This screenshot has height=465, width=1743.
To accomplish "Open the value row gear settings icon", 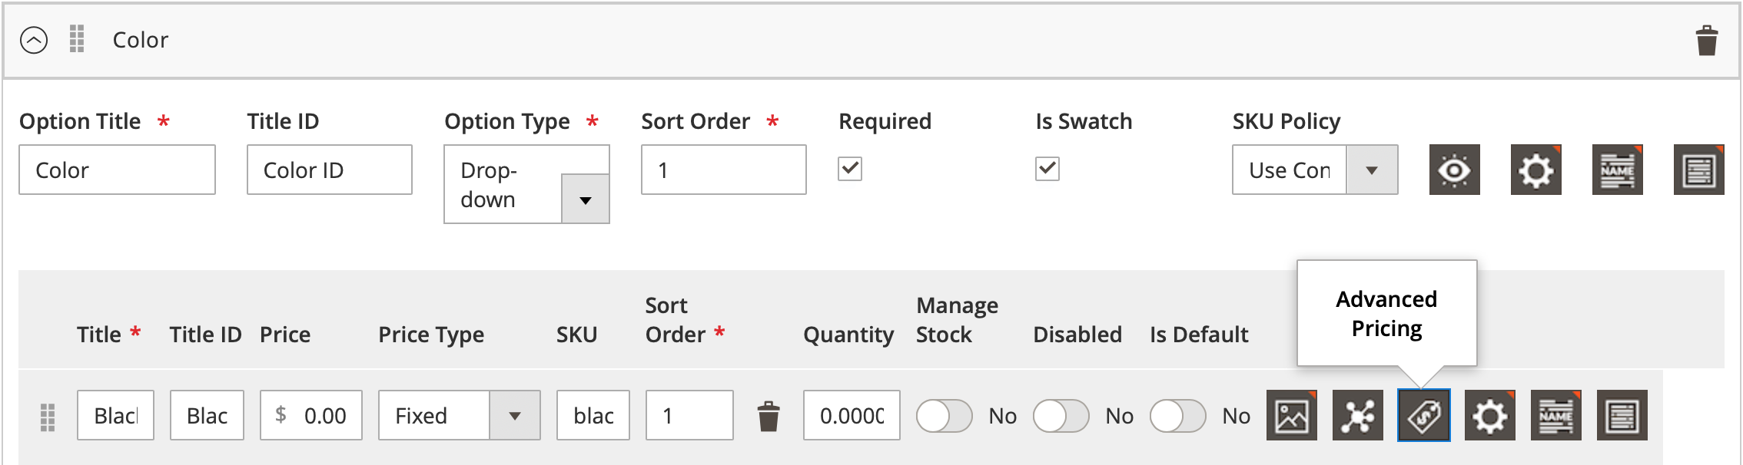I will 1490,415.
